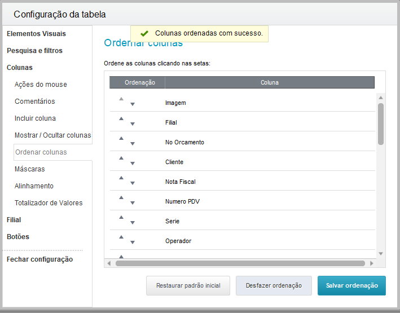Click vertical scrollbar up arrow

click(381, 98)
